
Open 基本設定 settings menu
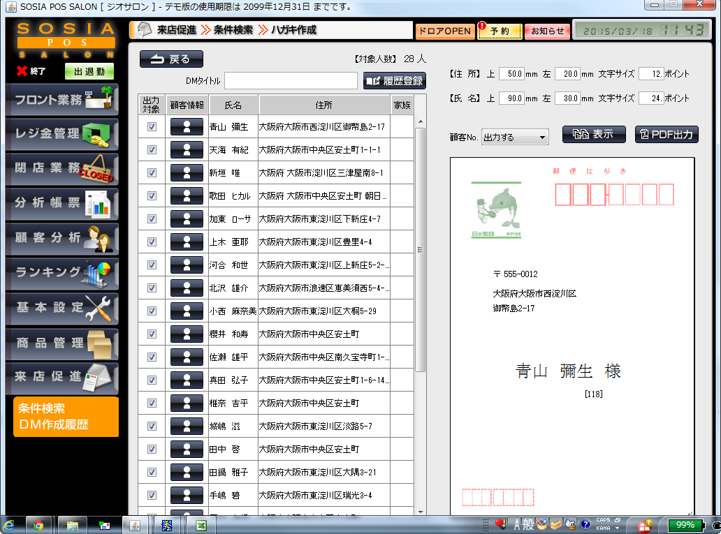pos(61,307)
